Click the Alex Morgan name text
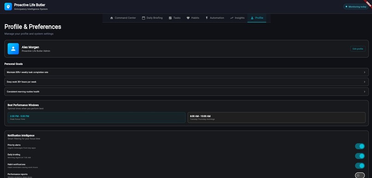The height and width of the screenshot is (178, 372). point(30,47)
